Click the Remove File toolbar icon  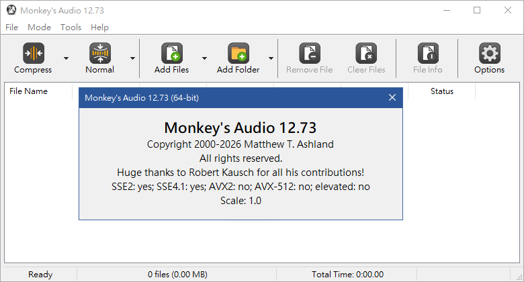[309, 53]
